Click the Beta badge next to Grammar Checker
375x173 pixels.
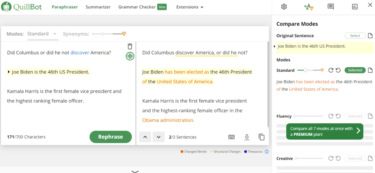point(162,7)
